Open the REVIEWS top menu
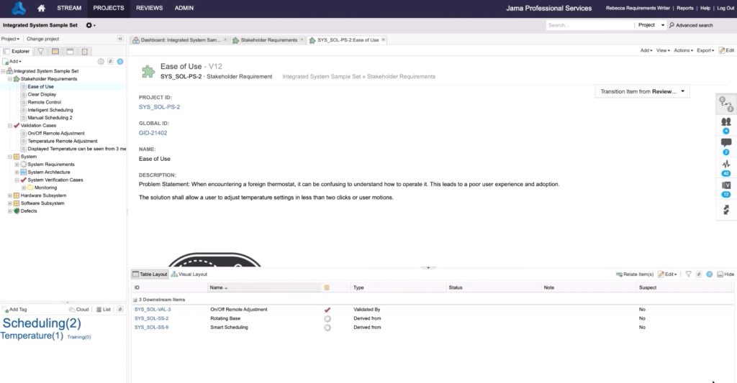The width and height of the screenshot is (737, 383). [x=149, y=8]
